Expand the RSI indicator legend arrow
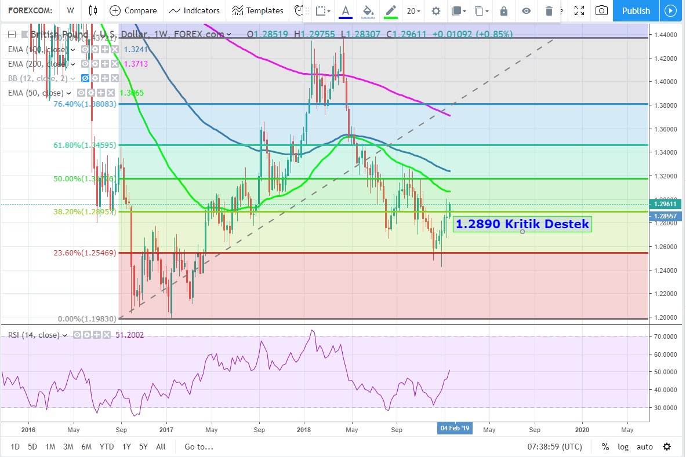 (x=65, y=335)
